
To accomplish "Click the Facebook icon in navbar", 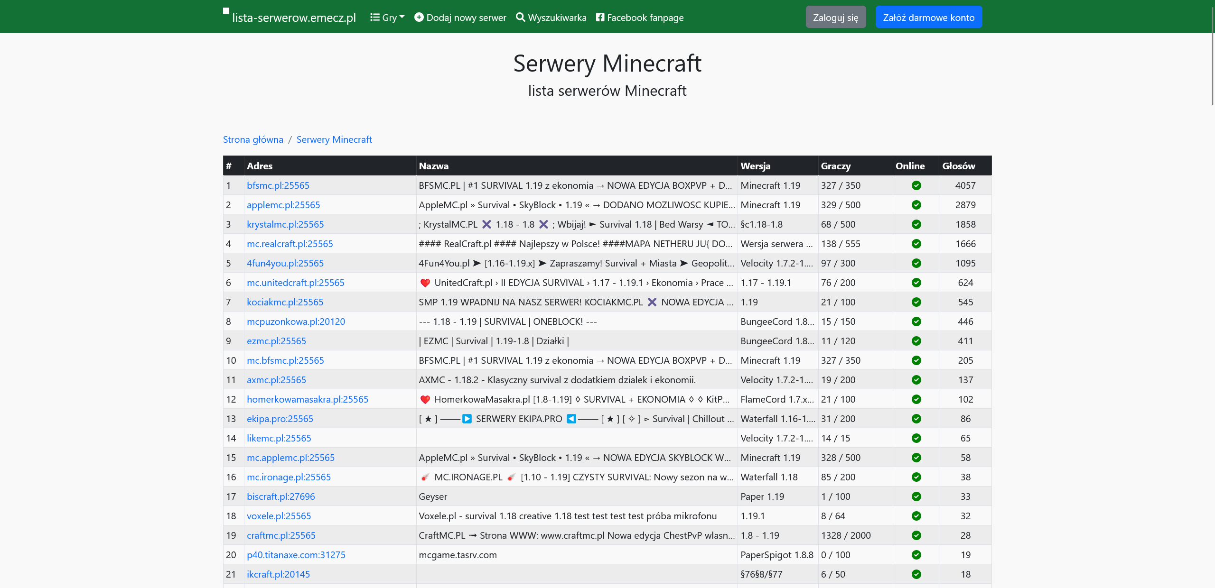I will point(600,18).
